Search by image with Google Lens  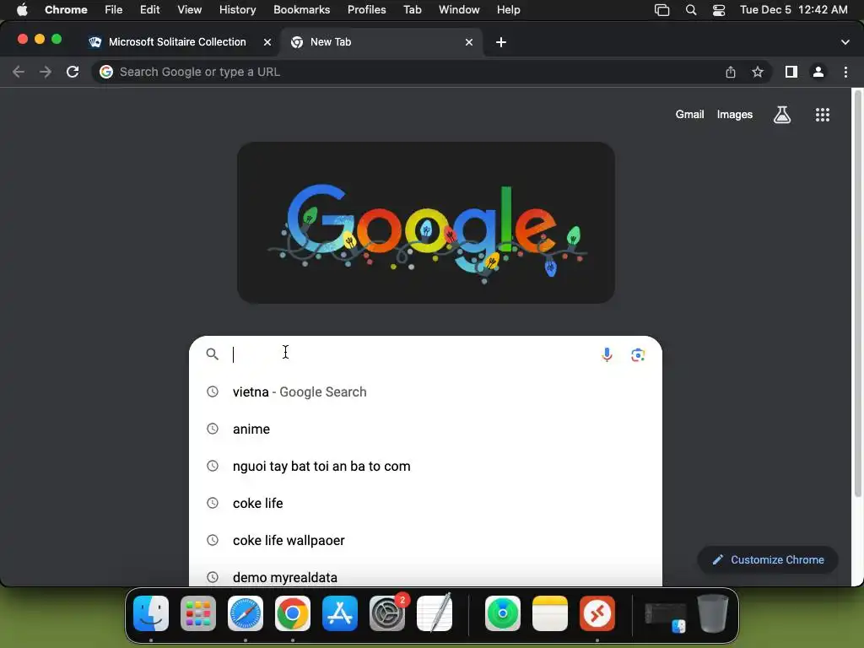pyautogui.click(x=638, y=355)
